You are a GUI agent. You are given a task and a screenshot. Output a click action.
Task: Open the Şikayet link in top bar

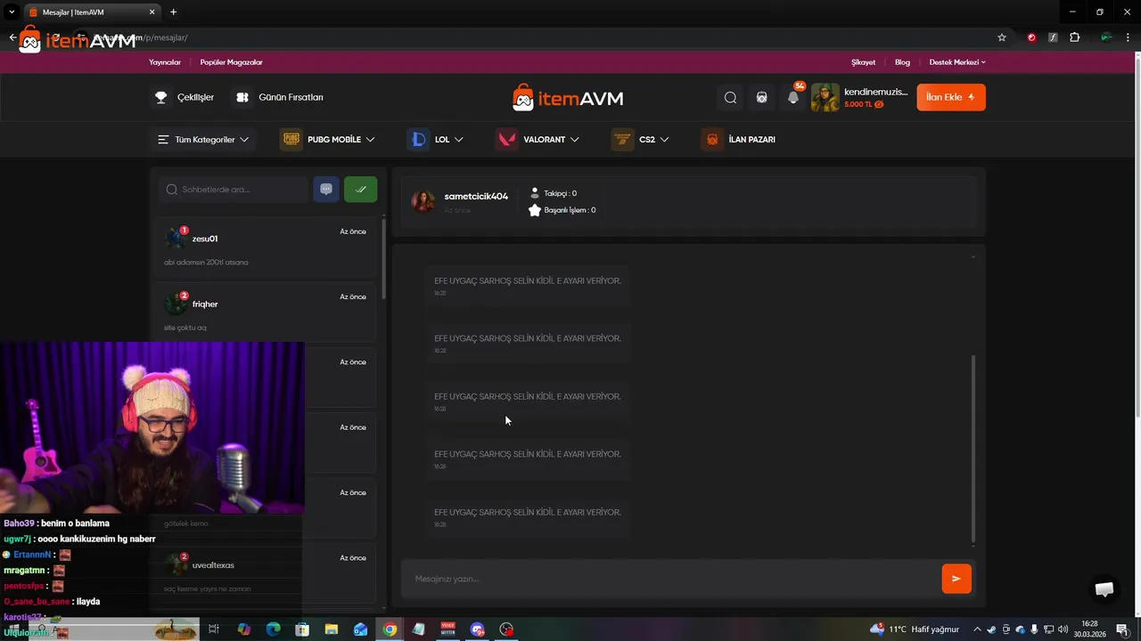863,62
